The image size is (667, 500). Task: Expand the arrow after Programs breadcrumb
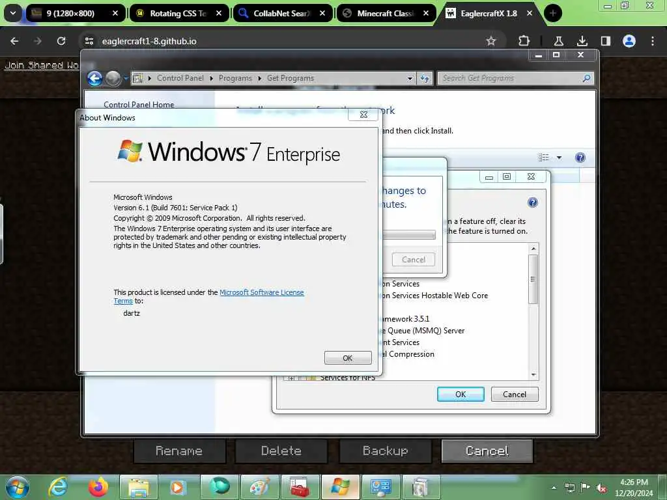tap(259, 78)
